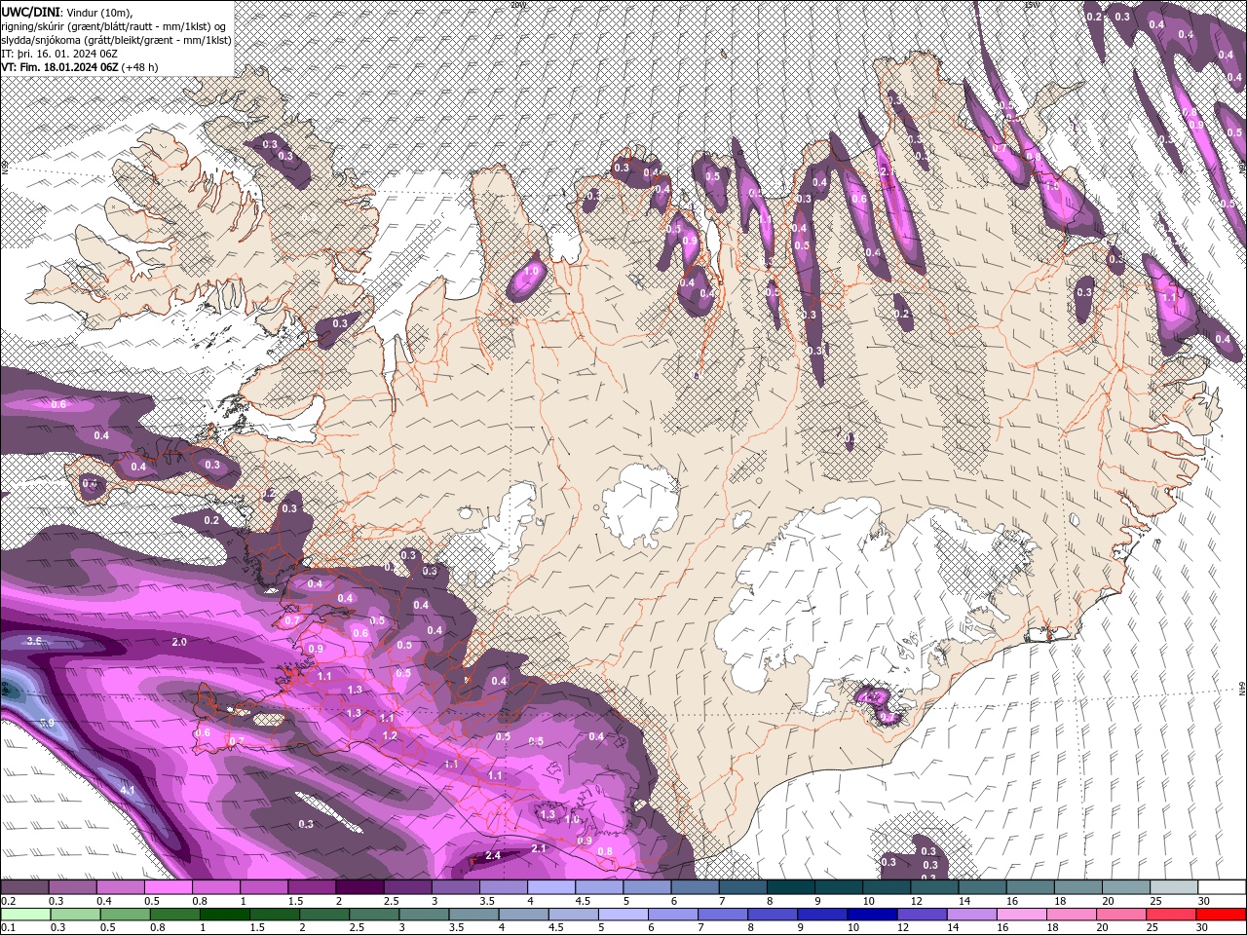Select the valid time line 'VT: Fim. 18.01.2024 06Z'
Screen dimensions: 1247x935
(x=59, y=66)
